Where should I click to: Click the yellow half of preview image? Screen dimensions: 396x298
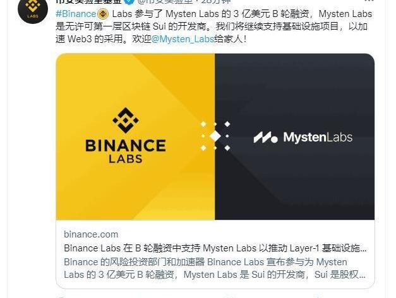(135, 137)
